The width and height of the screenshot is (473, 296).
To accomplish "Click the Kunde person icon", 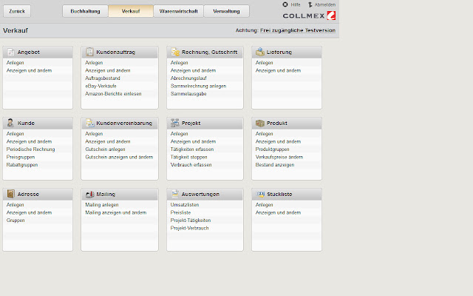I will (10, 123).
